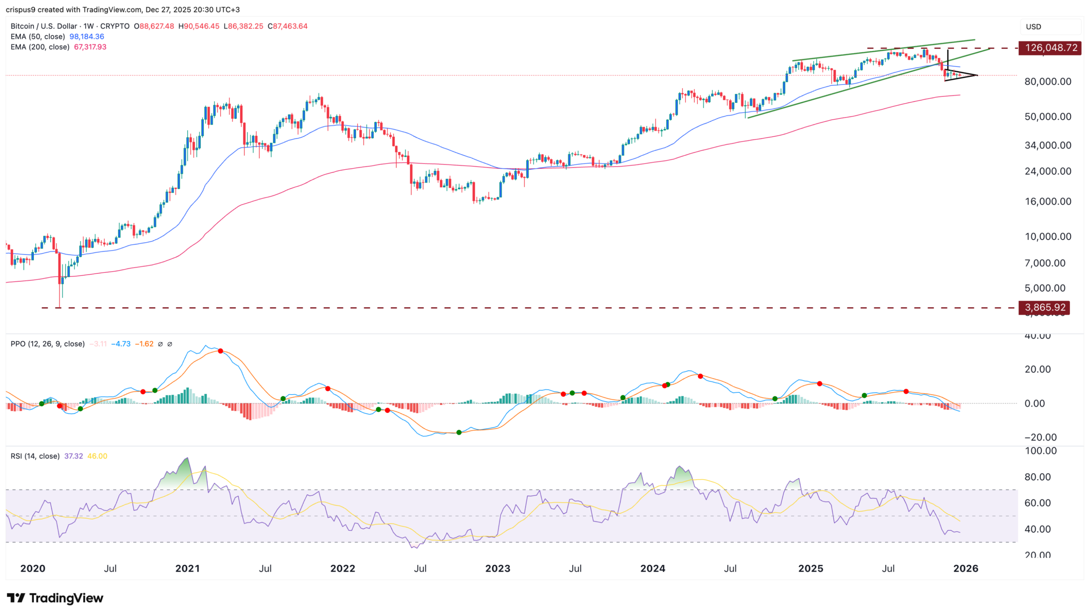
Task: Select the EMA (200, close) indicator label
Action: 40,47
